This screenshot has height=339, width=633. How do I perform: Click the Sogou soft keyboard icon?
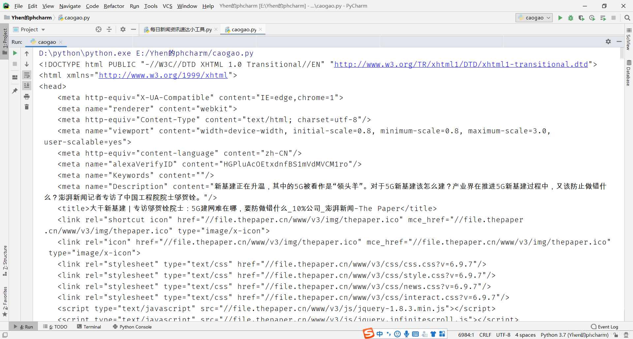pos(415,334)
